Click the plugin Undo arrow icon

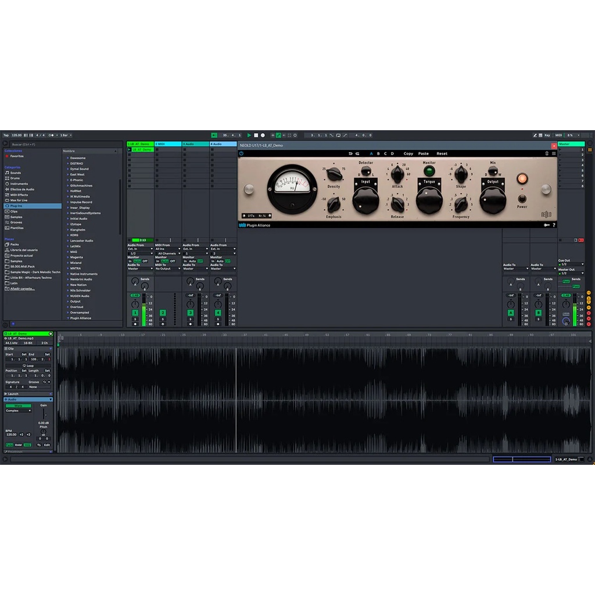(x=350, y=153)
